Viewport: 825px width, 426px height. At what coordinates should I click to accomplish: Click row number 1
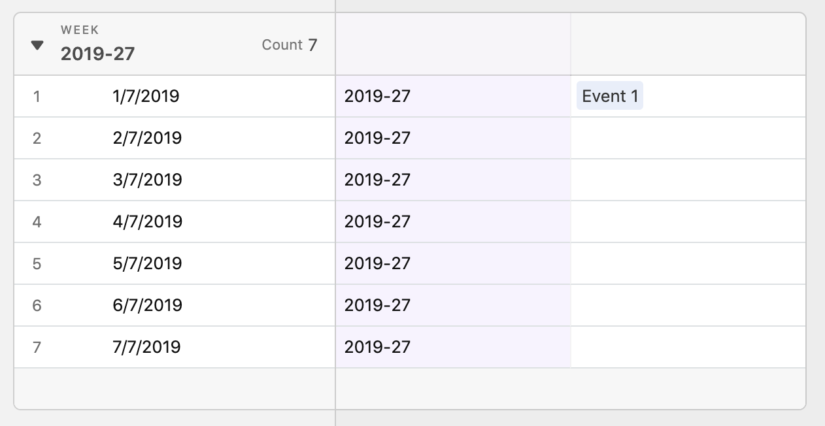tap(37, 97)
